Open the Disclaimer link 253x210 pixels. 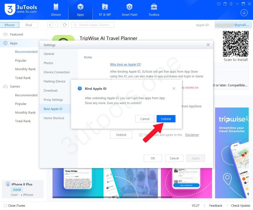pos(192,135)
